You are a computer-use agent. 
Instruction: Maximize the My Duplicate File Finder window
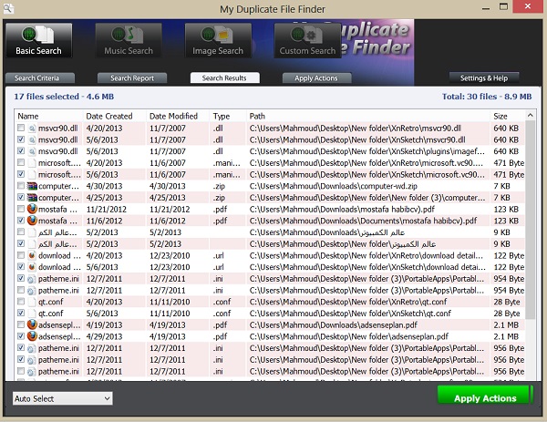point(503,6)
